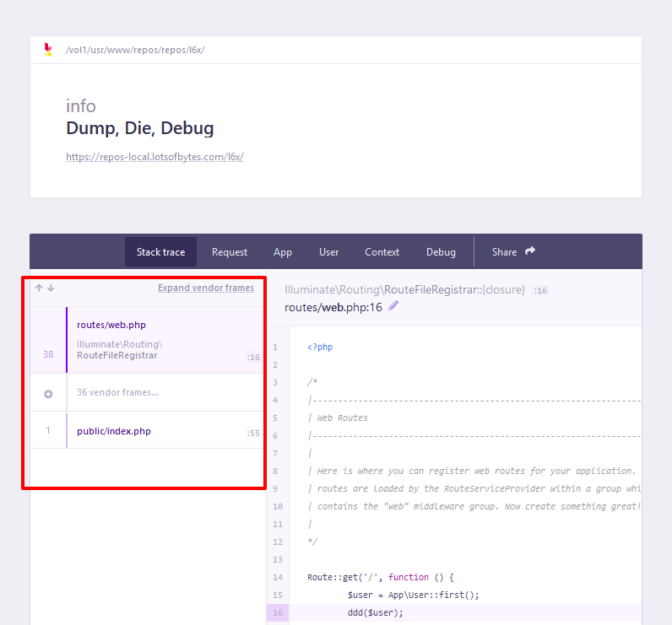The height and width of the screenshot is (625, 672).
Task: Go to next frame with down arrow
Action: tap(51, 288)
